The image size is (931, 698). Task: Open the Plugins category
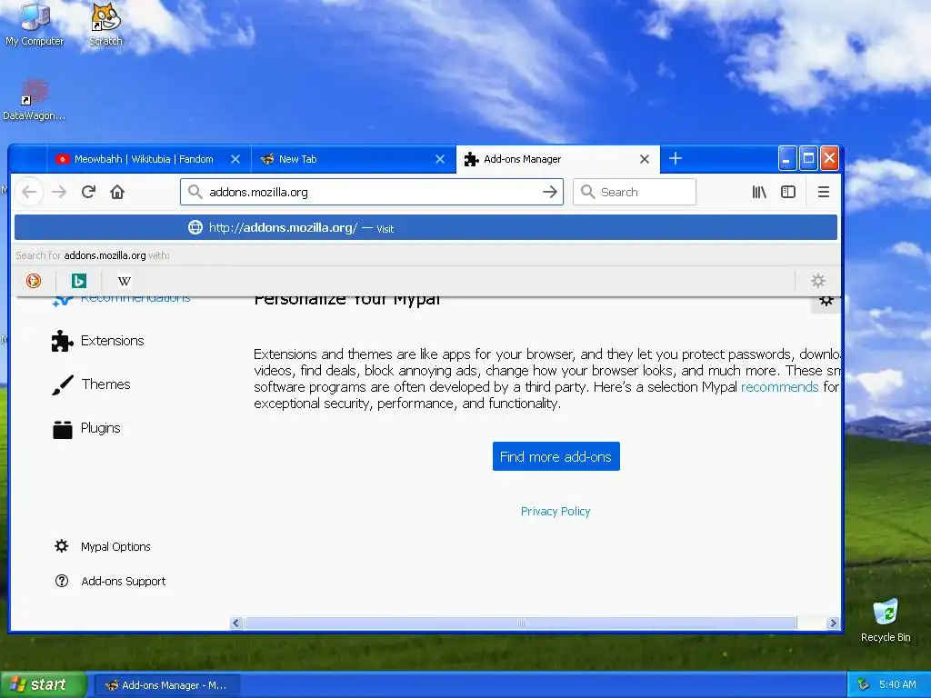(86, 429)
